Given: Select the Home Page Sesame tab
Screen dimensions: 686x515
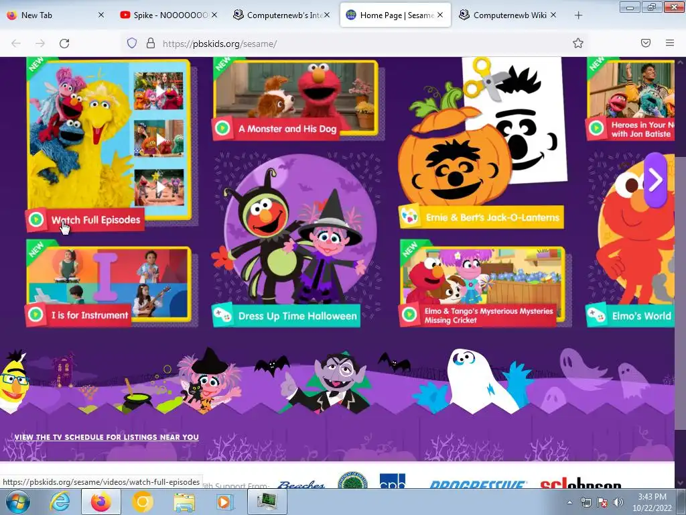Looking at the screenshot, I should pos(395,15).
